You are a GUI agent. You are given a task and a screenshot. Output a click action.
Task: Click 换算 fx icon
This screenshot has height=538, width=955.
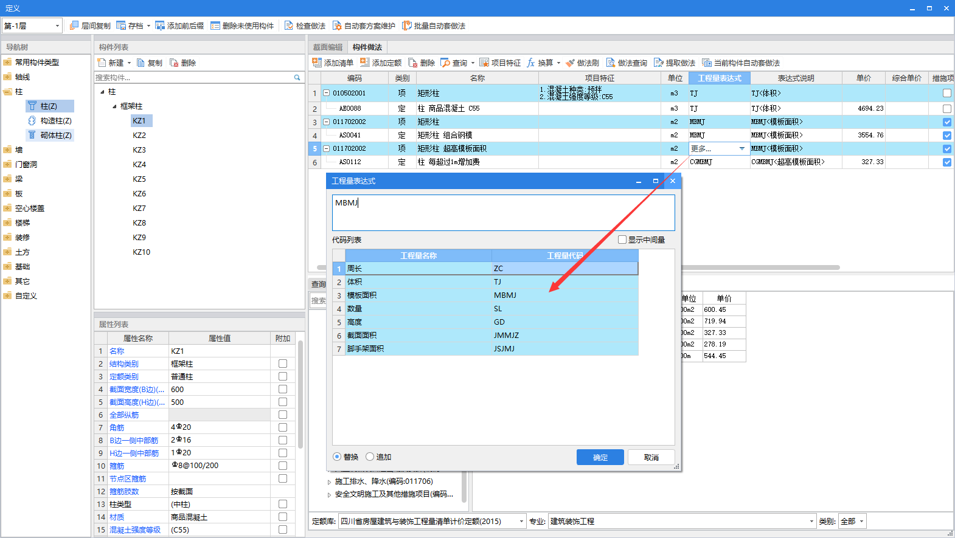tap(531, 63)
